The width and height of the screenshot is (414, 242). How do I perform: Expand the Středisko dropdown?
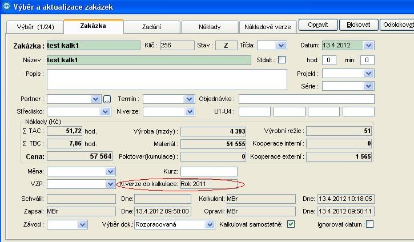click(x=105, y=112)
